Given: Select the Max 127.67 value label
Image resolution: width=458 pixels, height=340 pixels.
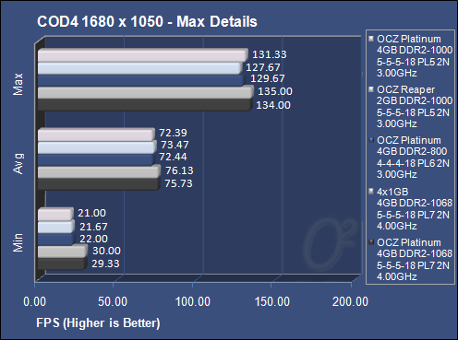Looking at the screenshot, I should [x=263, y=67].
